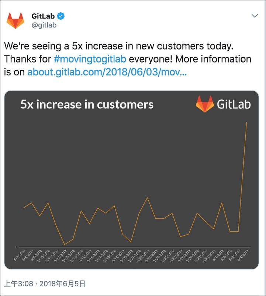Click the '5x increase in customers' title
The height and width of the screenshot is (296, 266).
pyautogui.click(x=87, y=104)
